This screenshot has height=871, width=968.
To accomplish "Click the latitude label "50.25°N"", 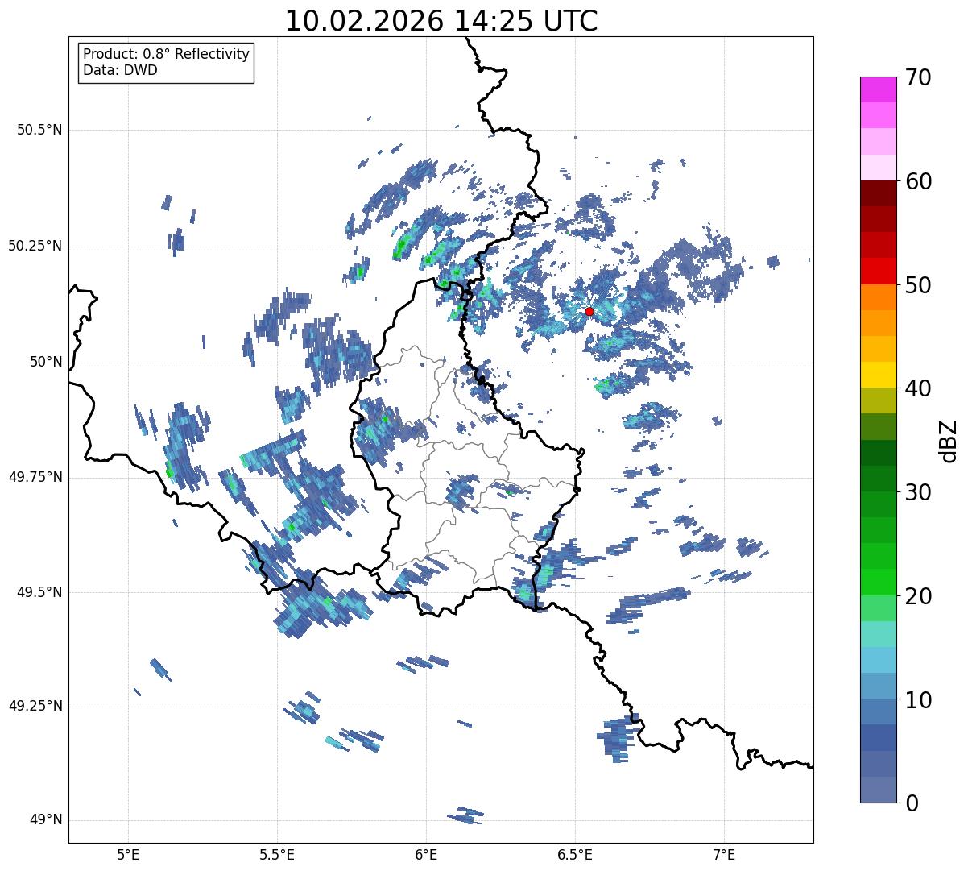I will tap(35, 246).
